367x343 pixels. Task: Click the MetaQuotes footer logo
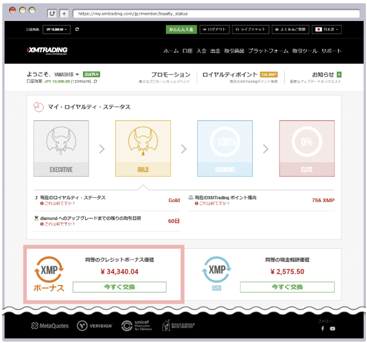(x=50, y=326)
